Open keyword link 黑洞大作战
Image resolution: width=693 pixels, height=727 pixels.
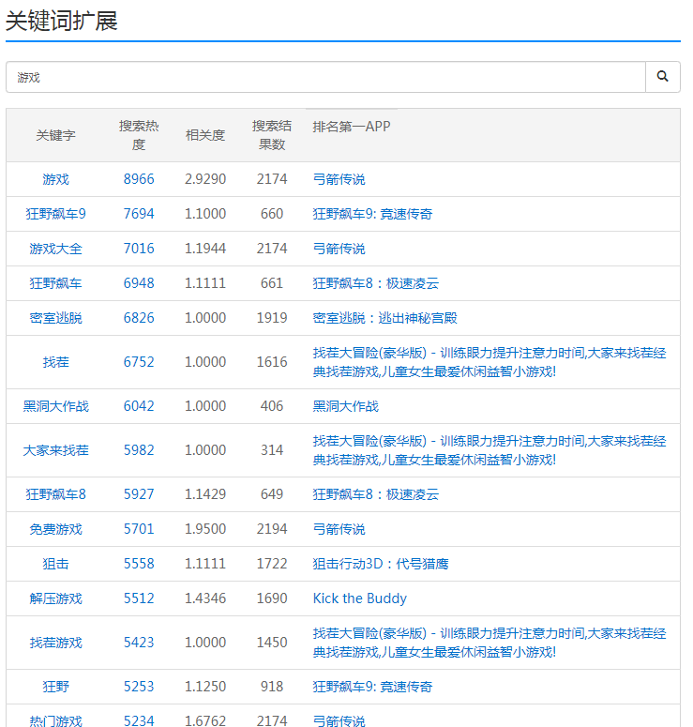(55, 406)
